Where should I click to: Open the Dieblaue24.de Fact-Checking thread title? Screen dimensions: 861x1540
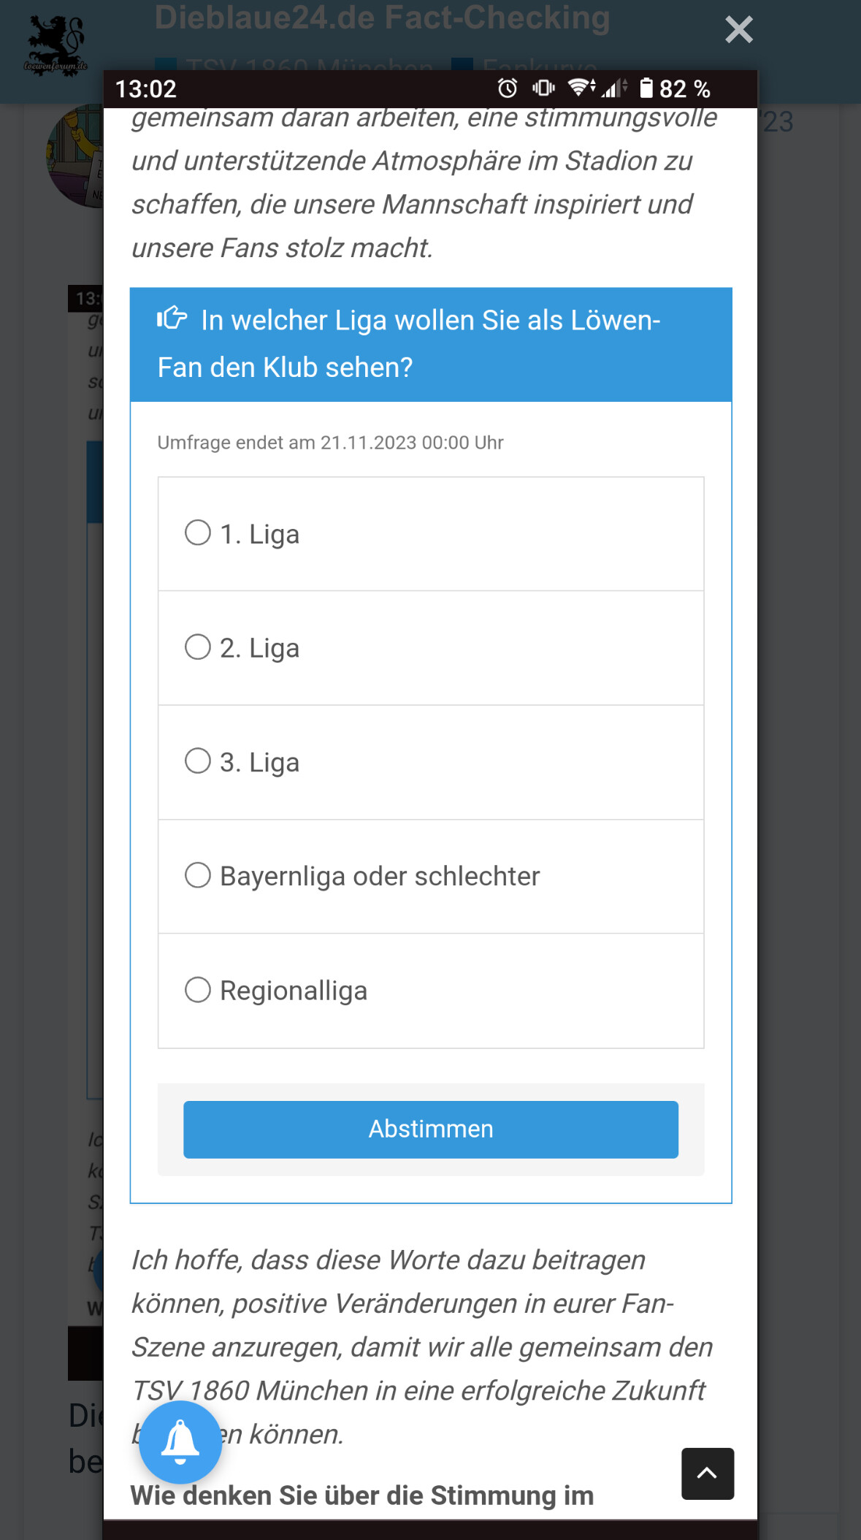[382, 18]
